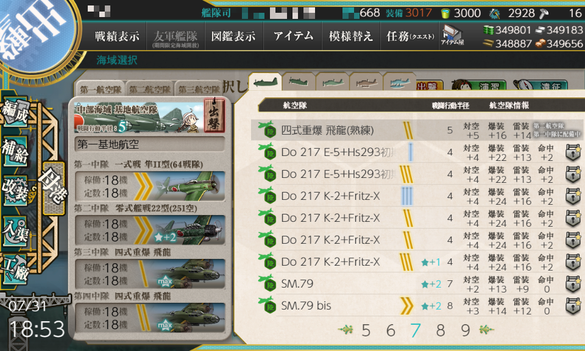Toggle lock on SM.79 bis row

(573, 306)
